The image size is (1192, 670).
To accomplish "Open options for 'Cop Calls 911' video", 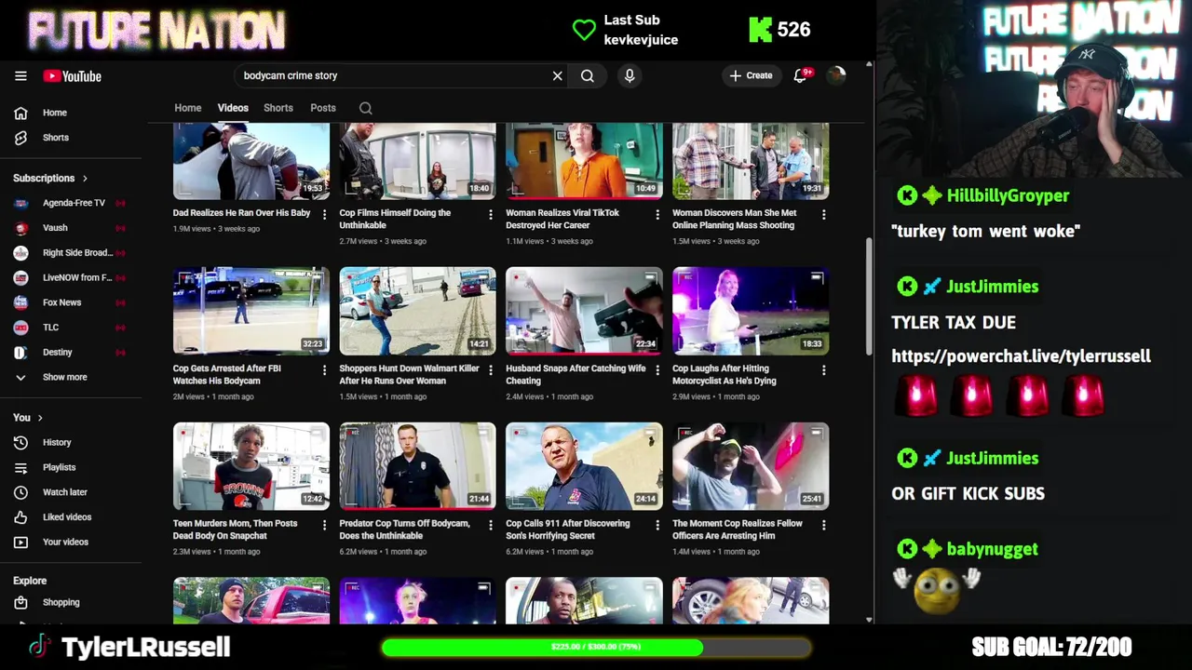I will [657, 526].
